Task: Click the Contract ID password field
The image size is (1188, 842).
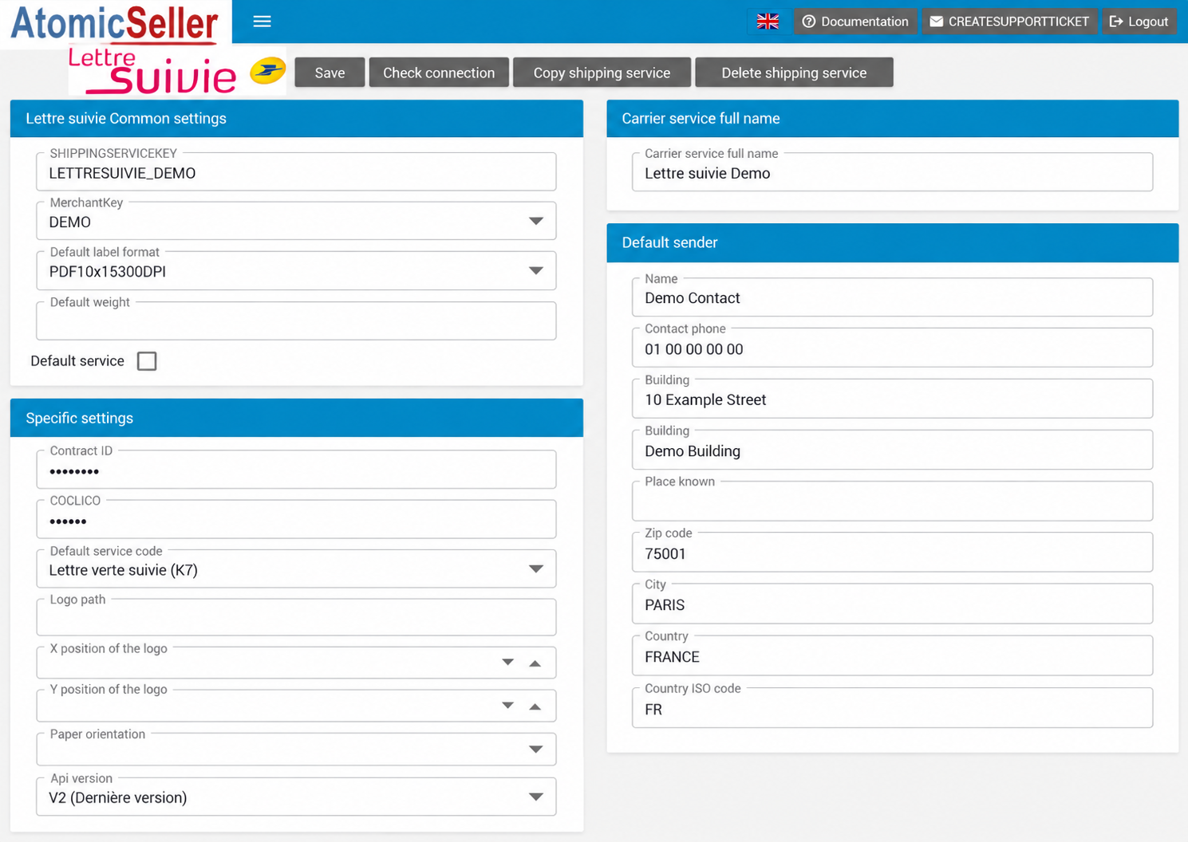Action: coord(296,470)
